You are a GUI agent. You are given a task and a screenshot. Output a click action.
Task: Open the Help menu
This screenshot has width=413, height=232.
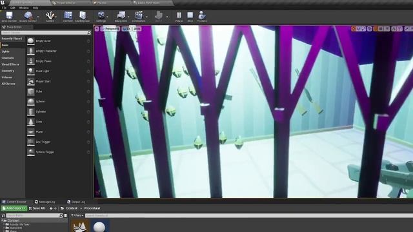pyautogui.click(x=35, y=8)
